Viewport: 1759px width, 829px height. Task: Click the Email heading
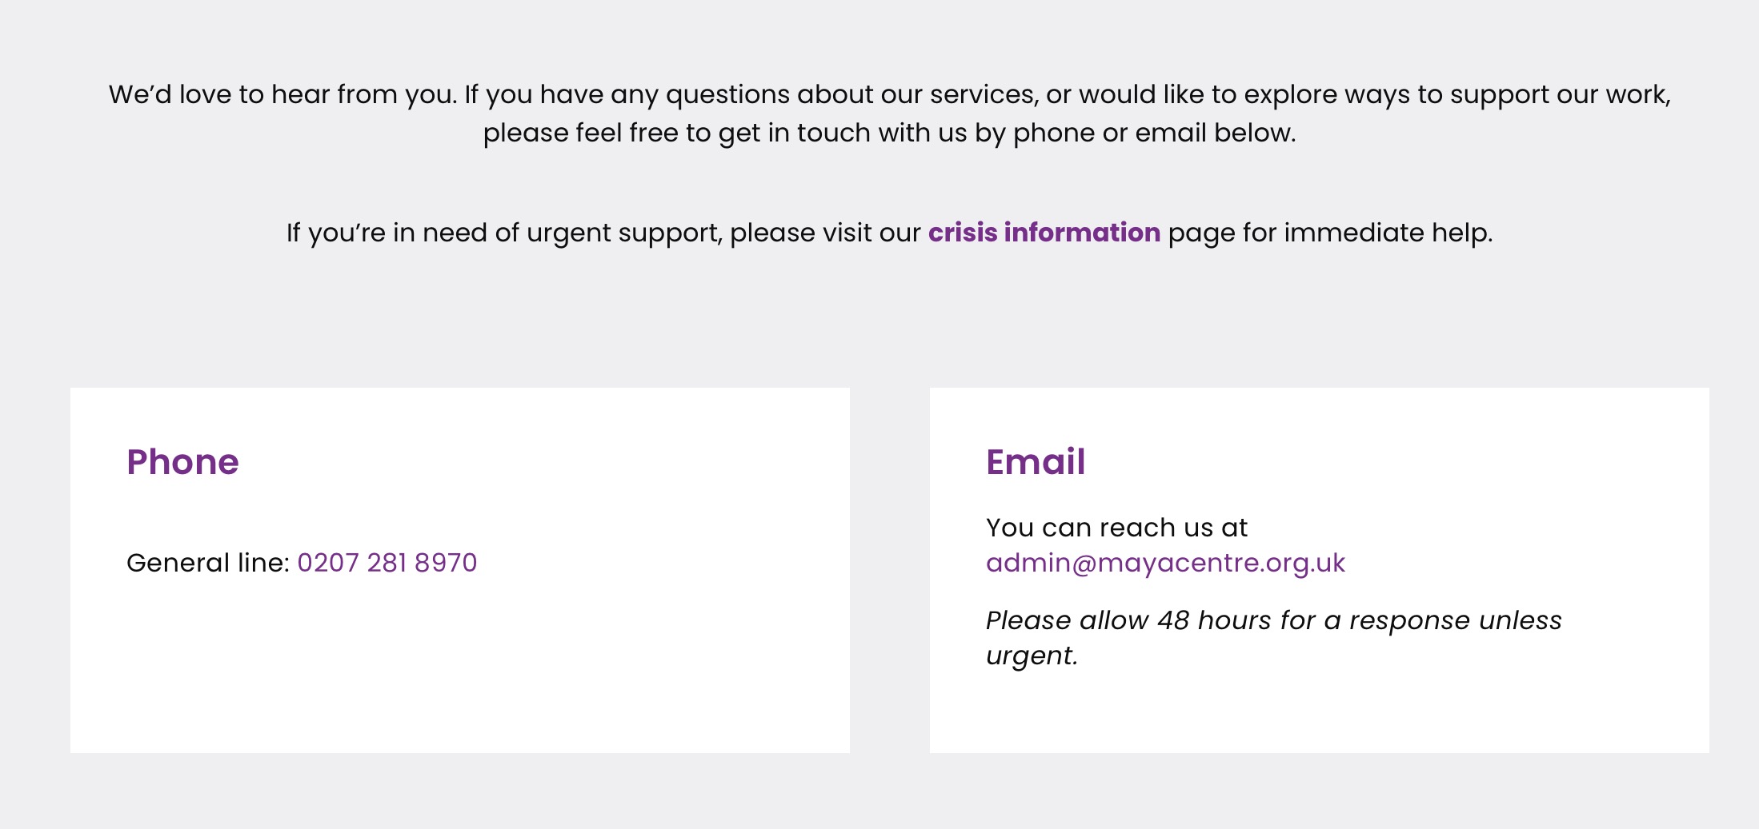click(x=1036, y=462)
